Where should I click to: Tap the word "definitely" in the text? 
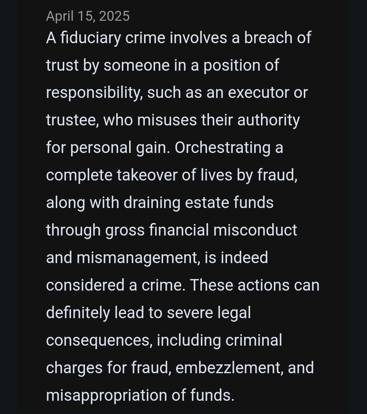(x=78, y=313)
